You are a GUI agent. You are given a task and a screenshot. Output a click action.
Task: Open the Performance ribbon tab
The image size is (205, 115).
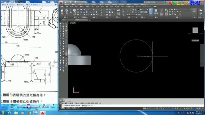click(x=147, y=7)
